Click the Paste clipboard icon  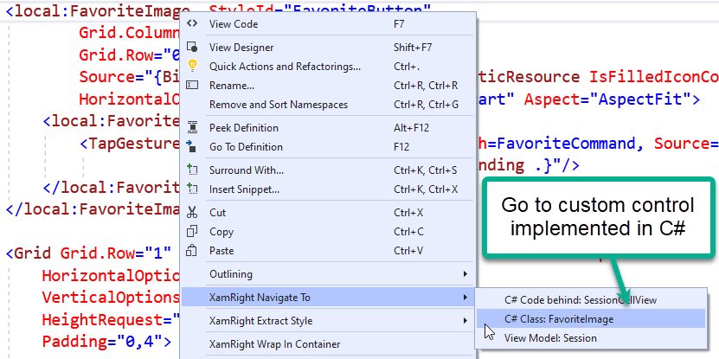click(192, 251)
